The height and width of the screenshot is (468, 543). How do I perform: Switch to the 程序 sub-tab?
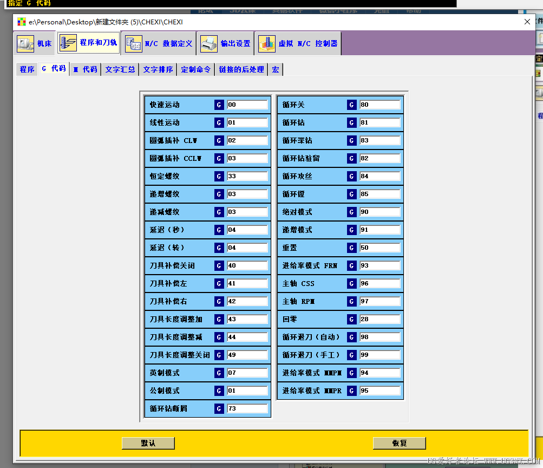(x=27, y=69)
